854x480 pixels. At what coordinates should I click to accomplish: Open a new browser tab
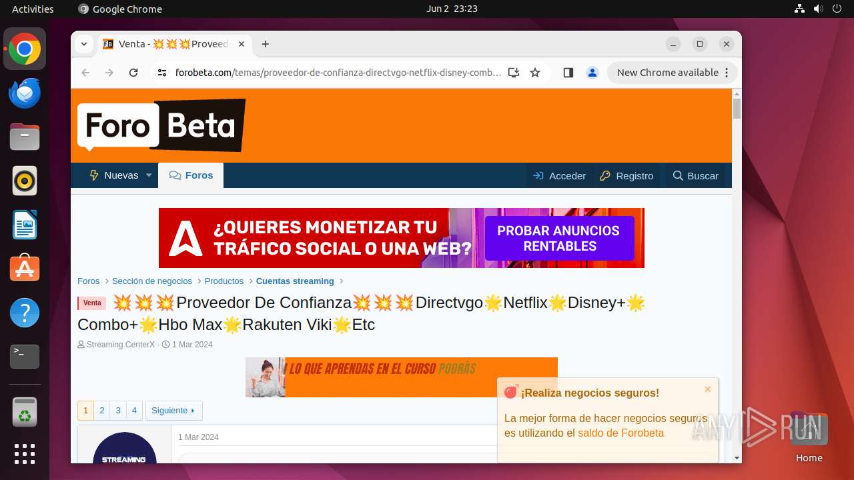click(266, 44)
